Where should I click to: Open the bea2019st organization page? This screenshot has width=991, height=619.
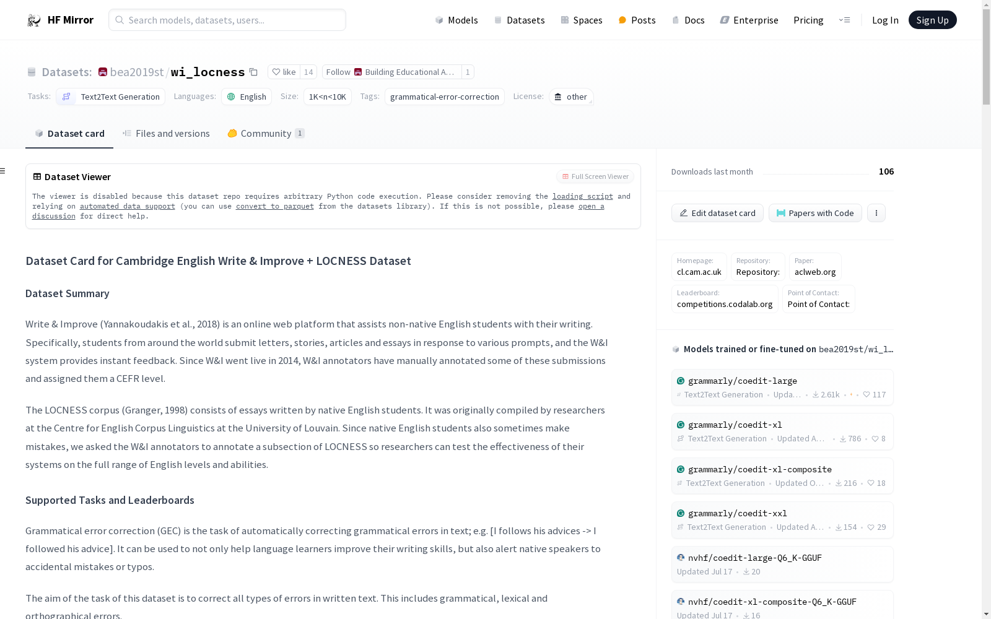pos(136,72)
